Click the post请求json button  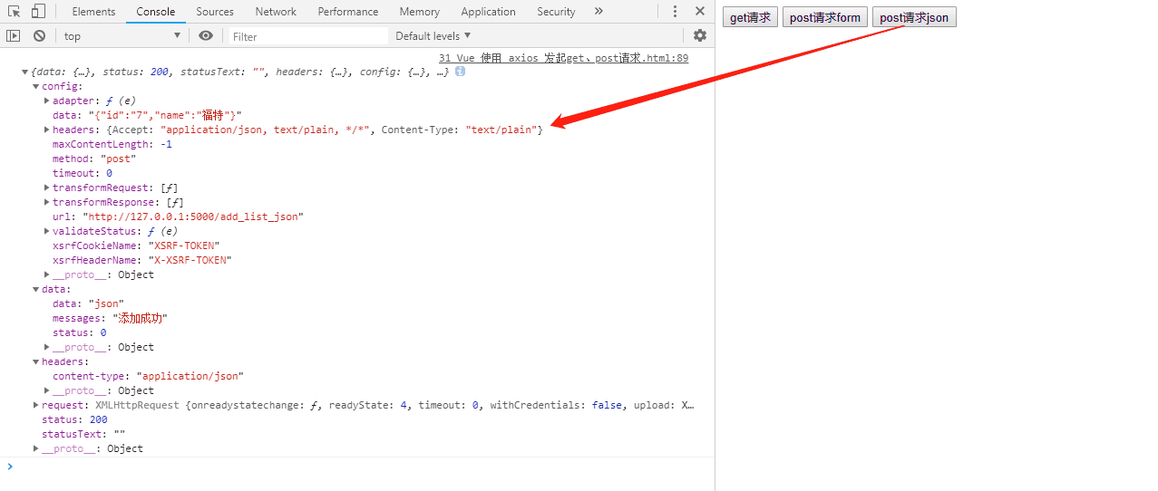tap(914, 17)
